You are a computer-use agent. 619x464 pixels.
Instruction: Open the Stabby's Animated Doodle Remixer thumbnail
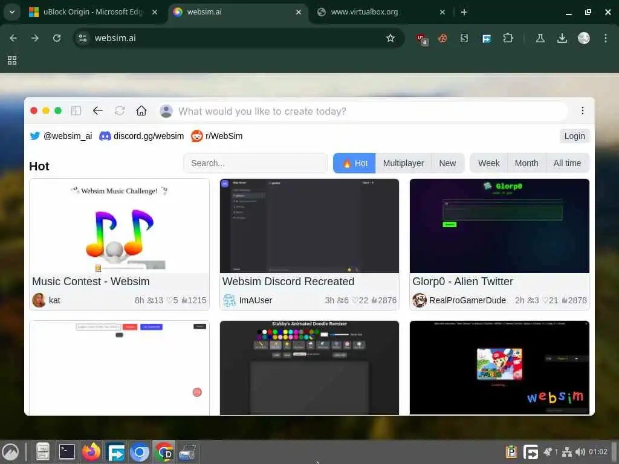pos(309,367)
